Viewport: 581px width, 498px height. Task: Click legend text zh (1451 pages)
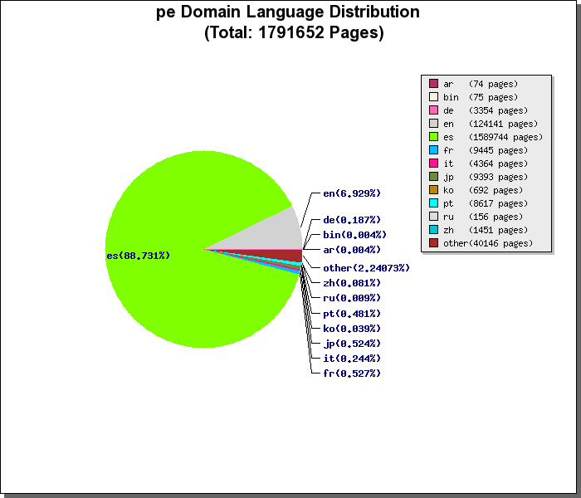[486, 230]
